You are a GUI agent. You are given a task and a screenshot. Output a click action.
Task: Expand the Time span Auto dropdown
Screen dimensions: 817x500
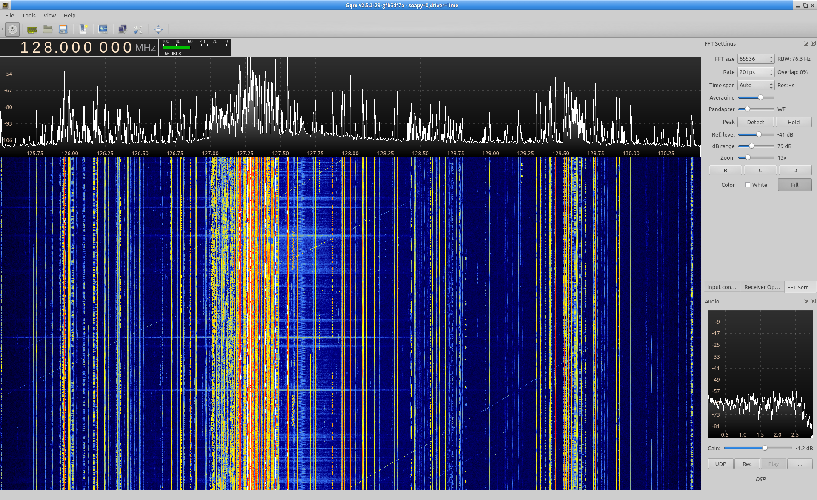tap(755, 86)
